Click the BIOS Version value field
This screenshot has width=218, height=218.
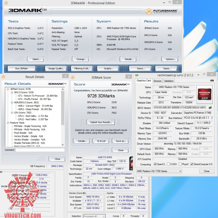coord(180,107)
